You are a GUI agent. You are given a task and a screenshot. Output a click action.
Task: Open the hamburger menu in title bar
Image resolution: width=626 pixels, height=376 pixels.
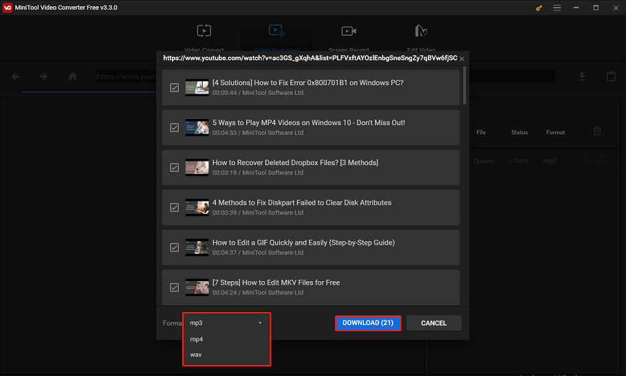pyautogui.click(x=557, y=8)
